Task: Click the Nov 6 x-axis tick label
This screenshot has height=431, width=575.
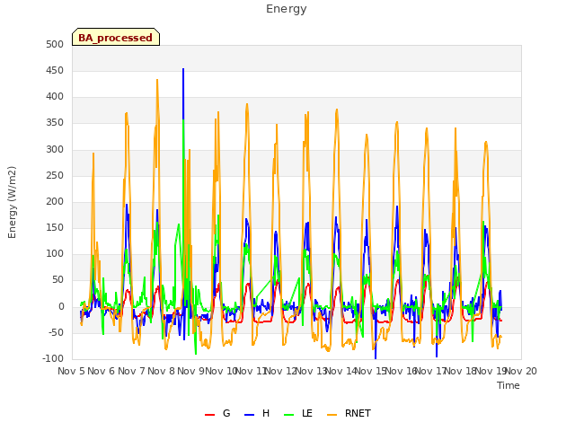Action: (102, 371)
